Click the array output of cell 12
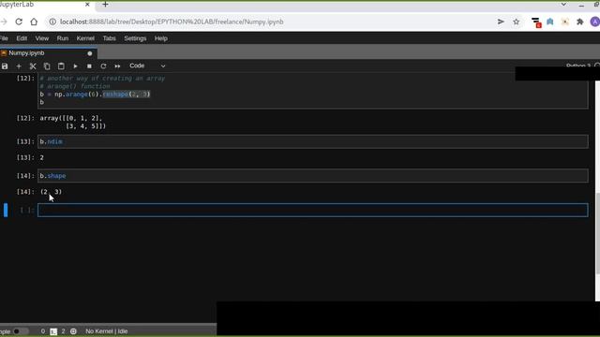Viewport: 600px width, 337px height. tap(73, 122)
